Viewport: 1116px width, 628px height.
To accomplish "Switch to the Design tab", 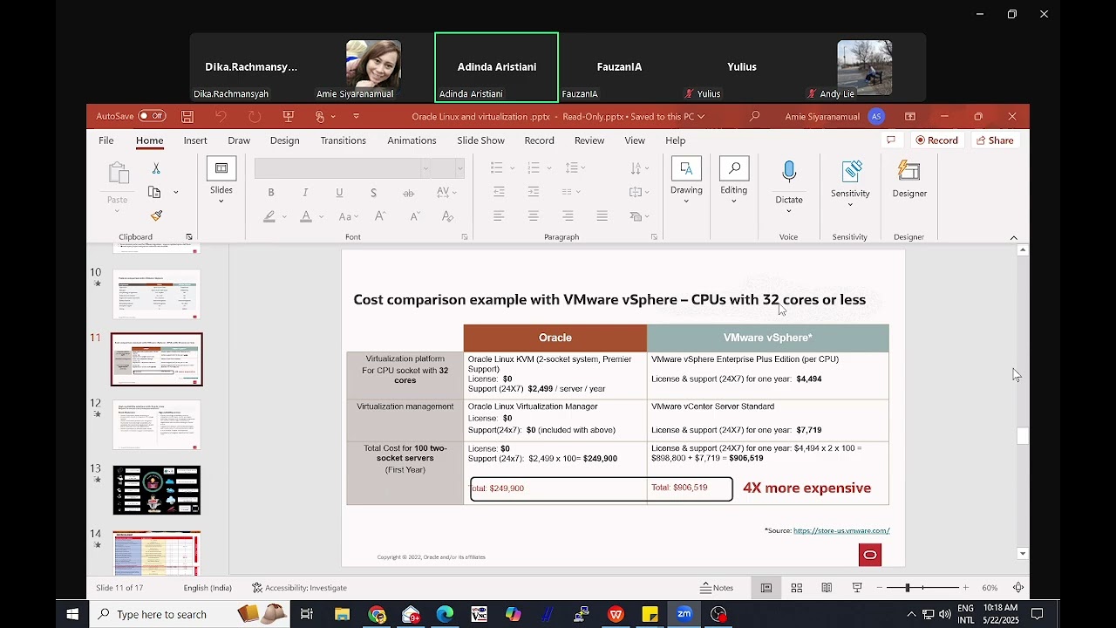I will point(284,140).
